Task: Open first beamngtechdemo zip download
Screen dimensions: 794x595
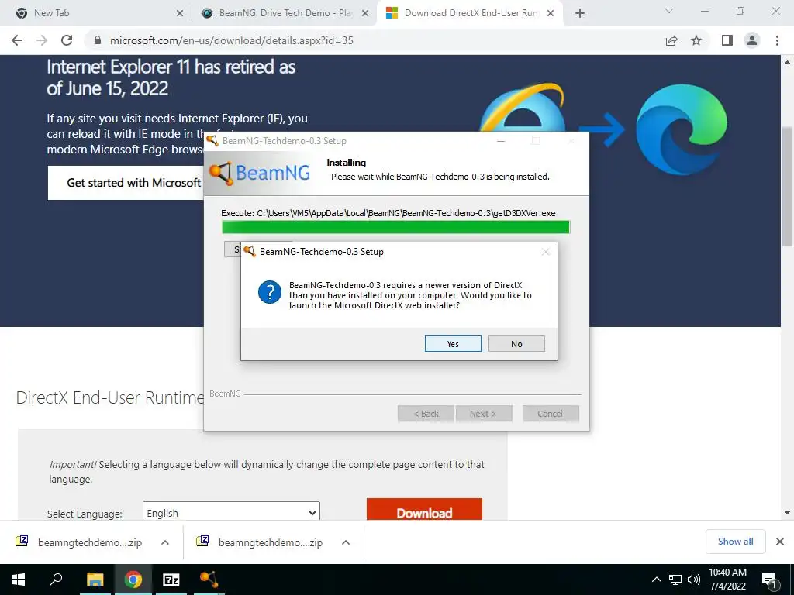Action: (79, 542)
